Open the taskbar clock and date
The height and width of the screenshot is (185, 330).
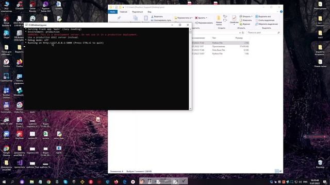[315, 181]
